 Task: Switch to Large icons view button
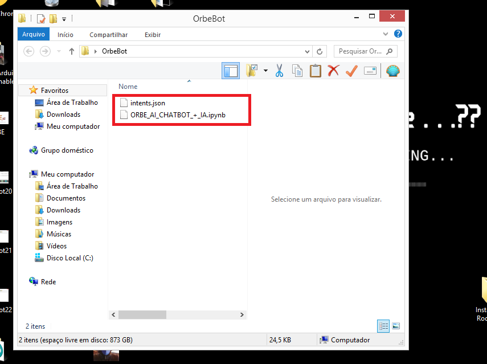(396, 326)
